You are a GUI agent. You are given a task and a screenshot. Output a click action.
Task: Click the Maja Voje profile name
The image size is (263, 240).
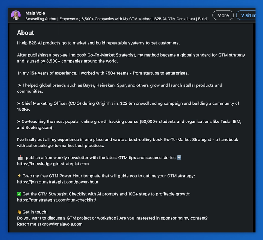35,13
